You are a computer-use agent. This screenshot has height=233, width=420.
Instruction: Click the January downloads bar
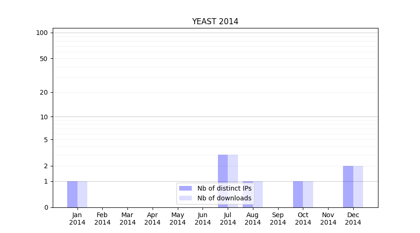click(82, 194)
